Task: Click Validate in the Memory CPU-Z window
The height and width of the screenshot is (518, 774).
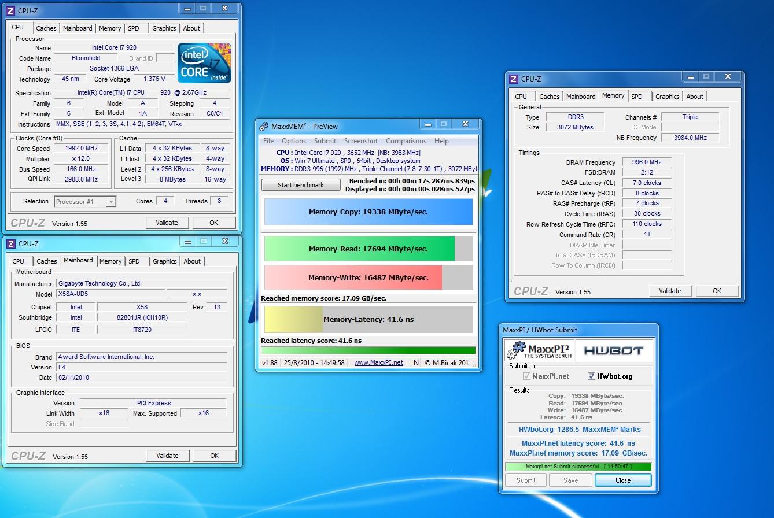Action: click(x=670, y=291)
